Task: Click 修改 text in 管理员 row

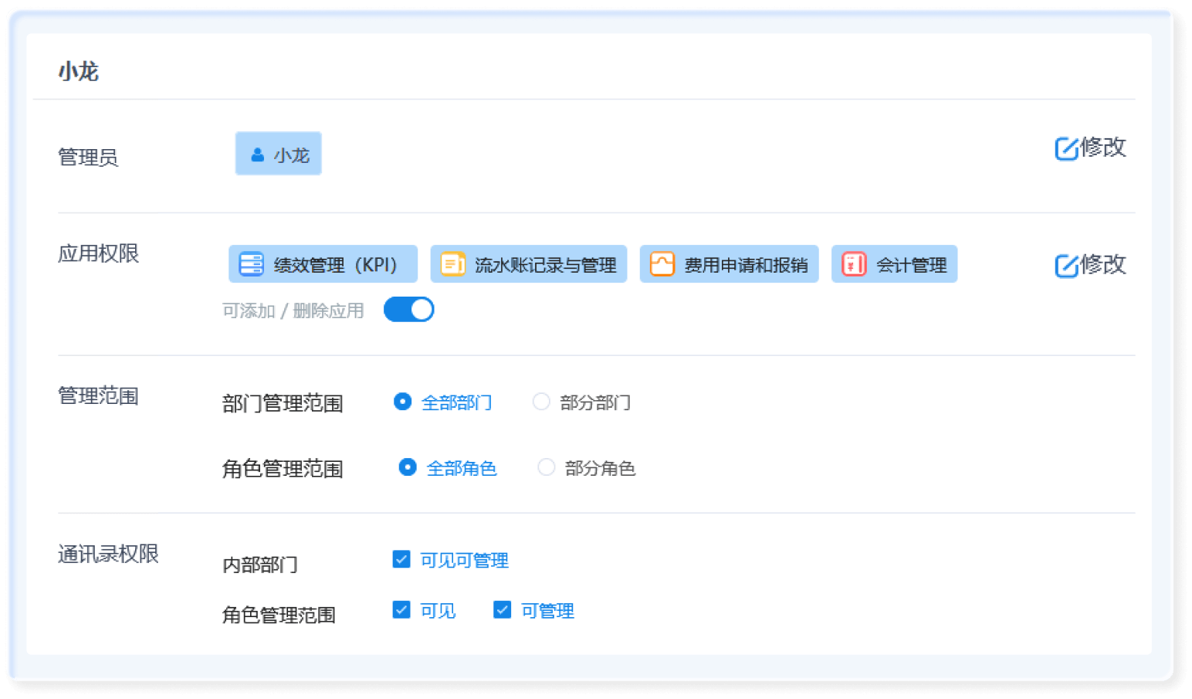Action: [x=1103, y=147]
